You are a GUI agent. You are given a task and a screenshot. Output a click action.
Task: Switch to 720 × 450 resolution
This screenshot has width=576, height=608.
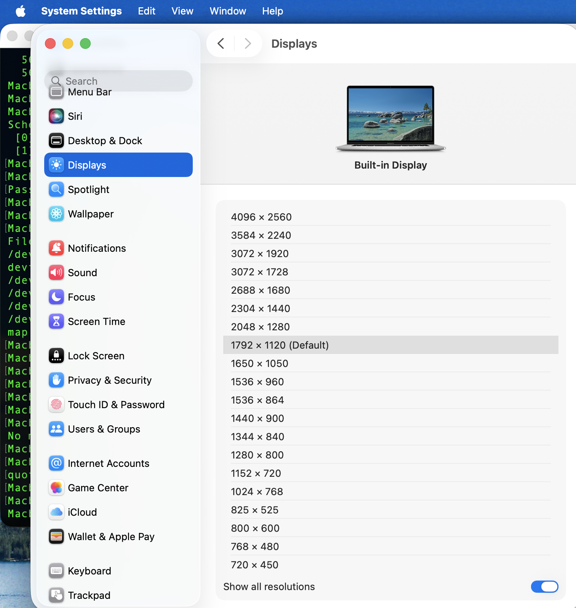[391, 565]
